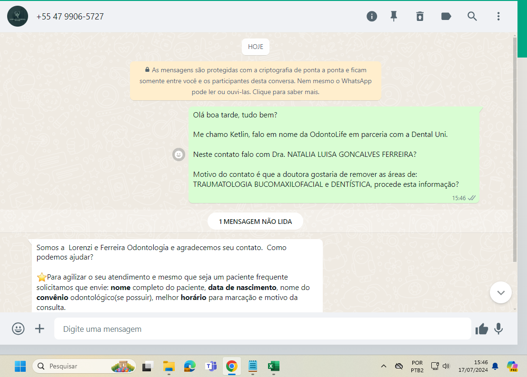Send a thumbs-up reply
This screenshot has width=527, height=377.
(x=482, y=329)
